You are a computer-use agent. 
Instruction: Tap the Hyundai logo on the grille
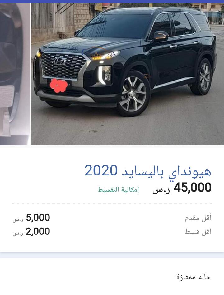[60, 61]
